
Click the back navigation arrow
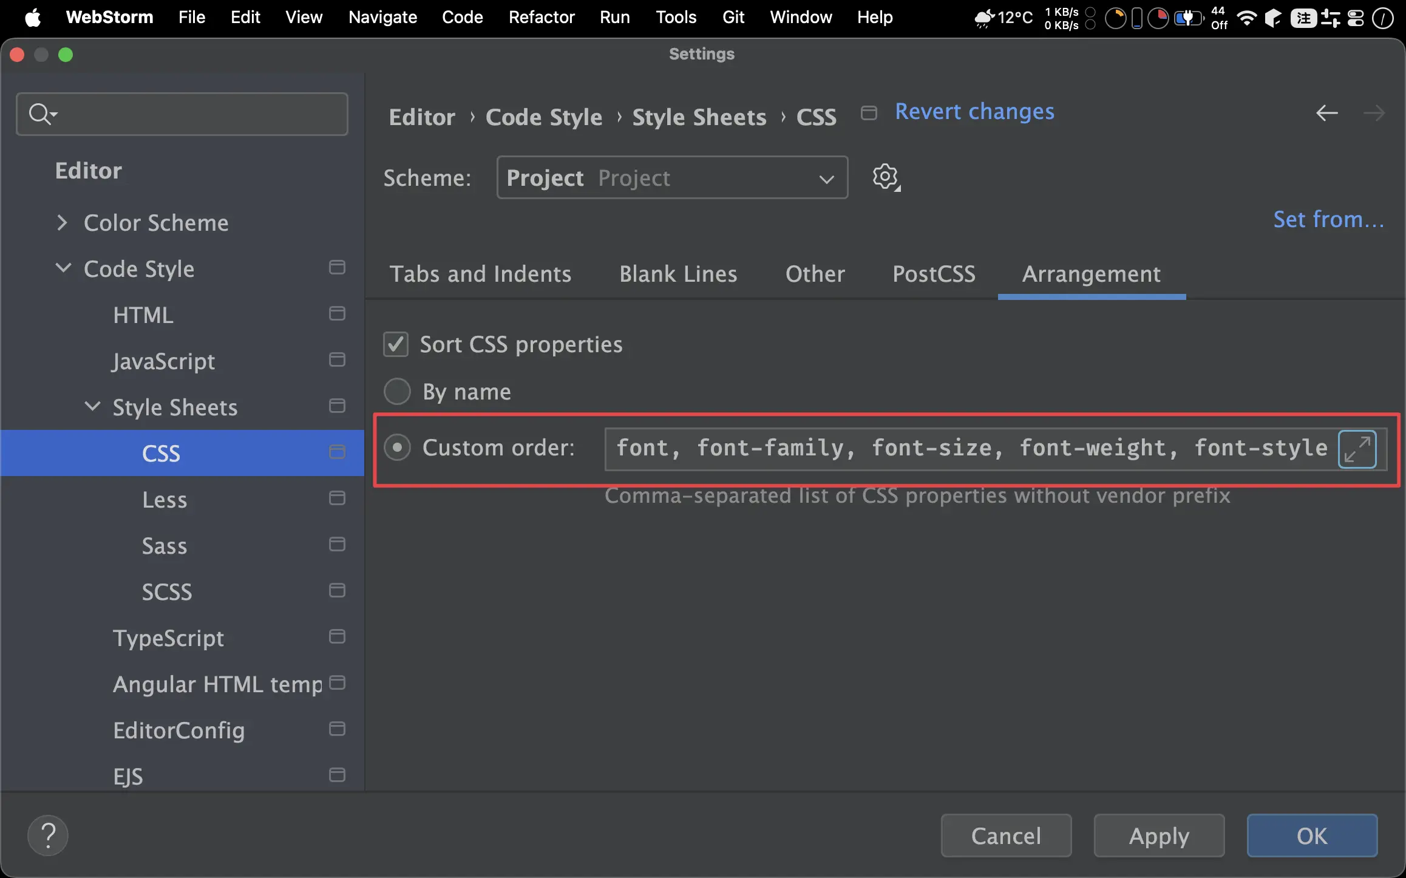pyautogui.click(x=1326, y=113)
